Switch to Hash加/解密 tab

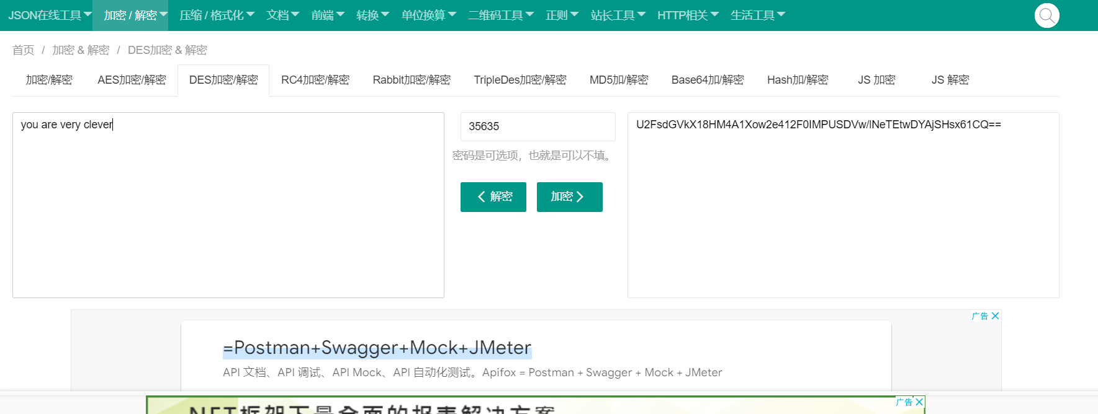pyautogui.click(x=798, y=80)
